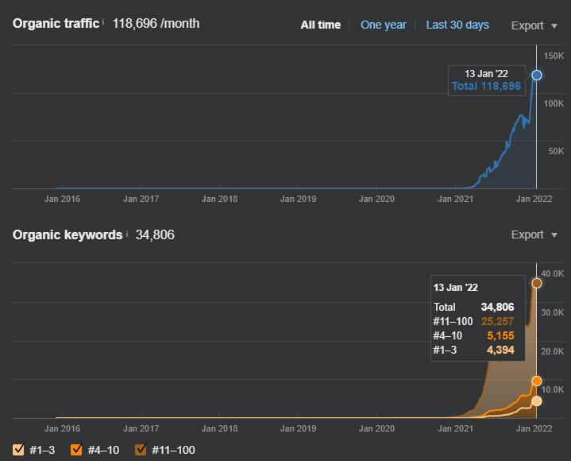Click the Organic traffic Export arrow icon
This screenshot has width=571, height=461.
coord(554,26)
